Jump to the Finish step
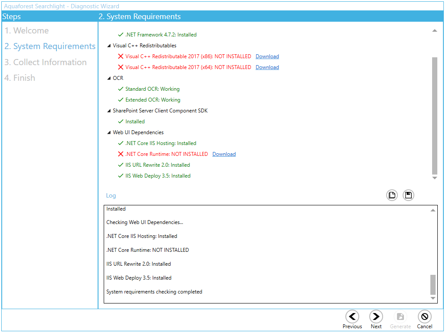The image size is (446, 333). [20, 78]
